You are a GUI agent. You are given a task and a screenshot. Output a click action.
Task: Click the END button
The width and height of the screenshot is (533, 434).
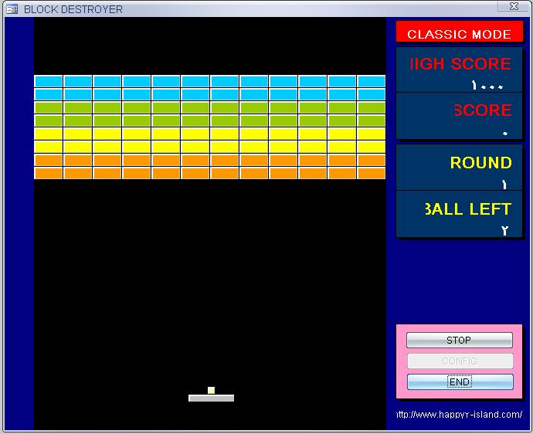(460, 382)
